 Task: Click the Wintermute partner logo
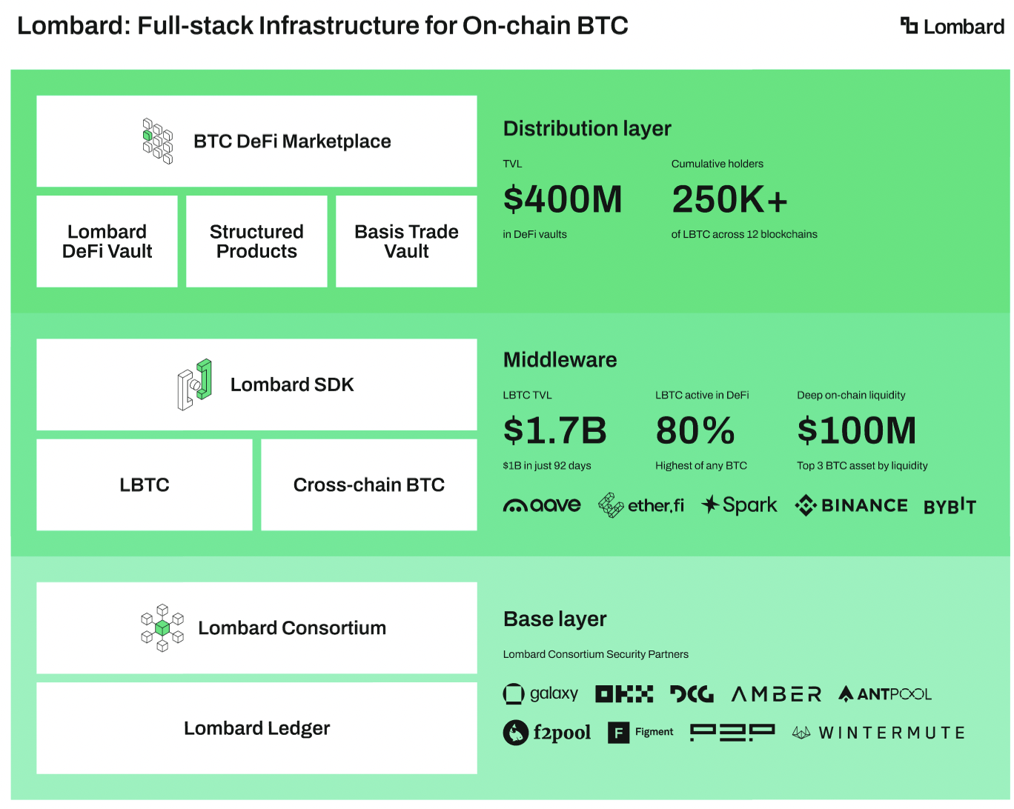(x=878, y=733)
